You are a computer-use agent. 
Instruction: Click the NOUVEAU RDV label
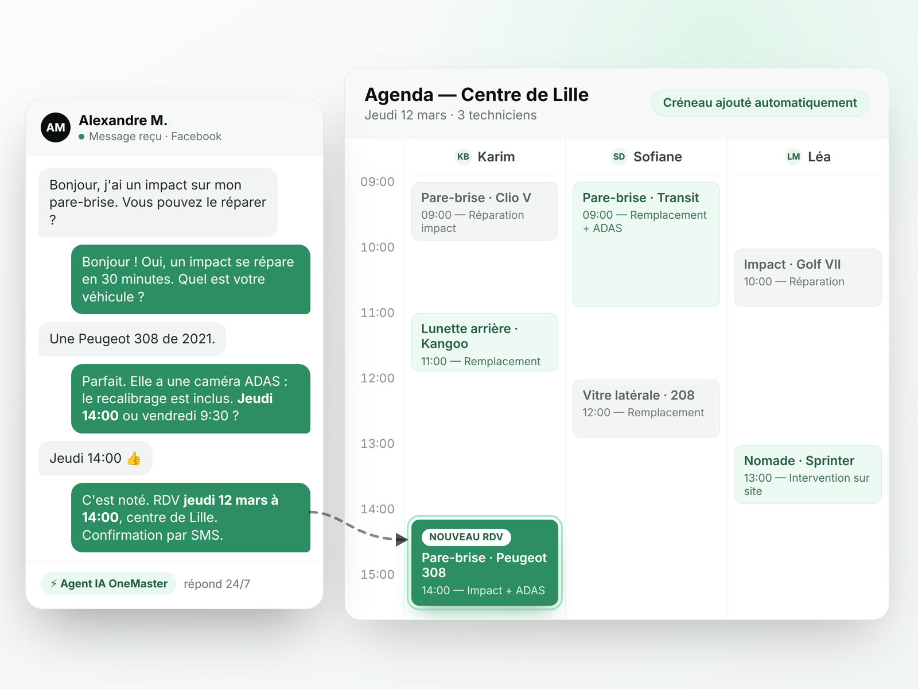(466, 537)
